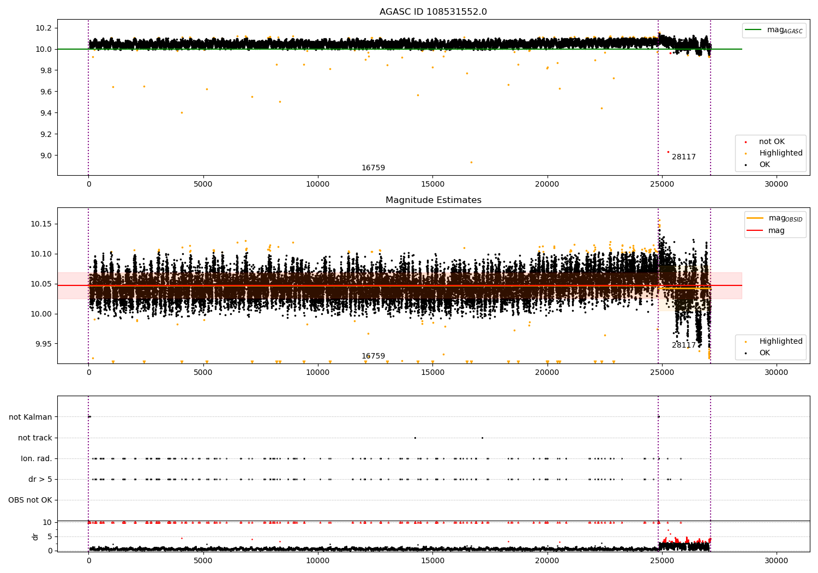This screenshot has width=818, height=573.
Task: Click the 'Magnitude Estimates' subplot title
Action: click(433, 200)
